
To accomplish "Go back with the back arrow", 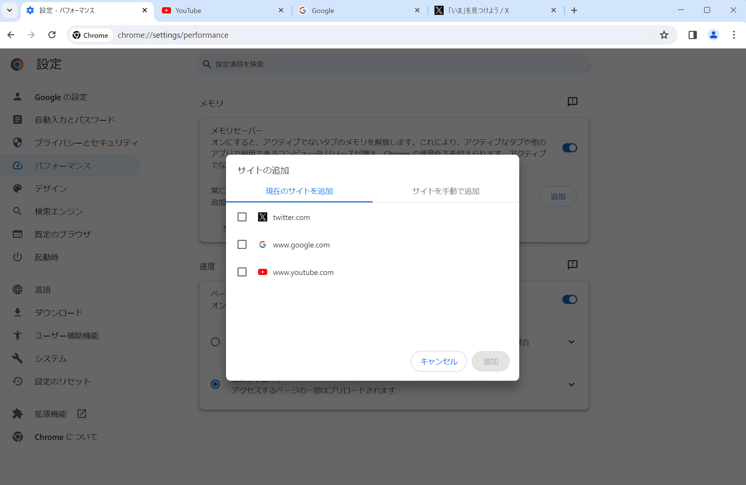I will 11,35.
